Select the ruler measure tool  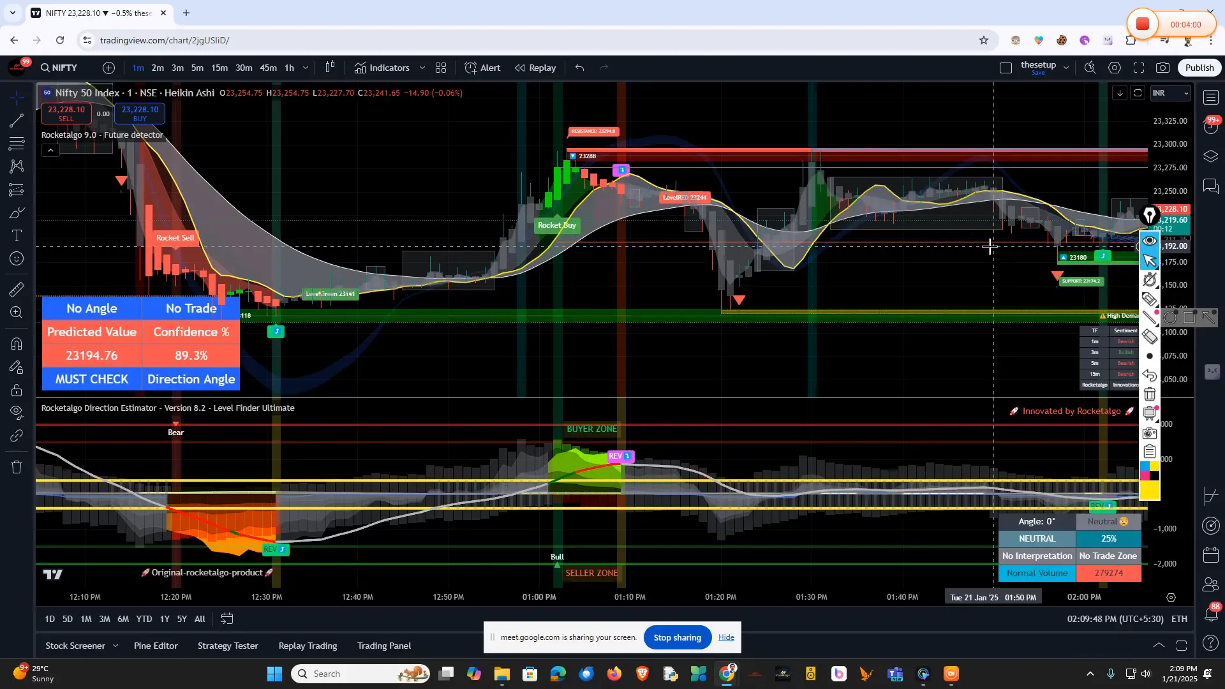coord(17,290)
